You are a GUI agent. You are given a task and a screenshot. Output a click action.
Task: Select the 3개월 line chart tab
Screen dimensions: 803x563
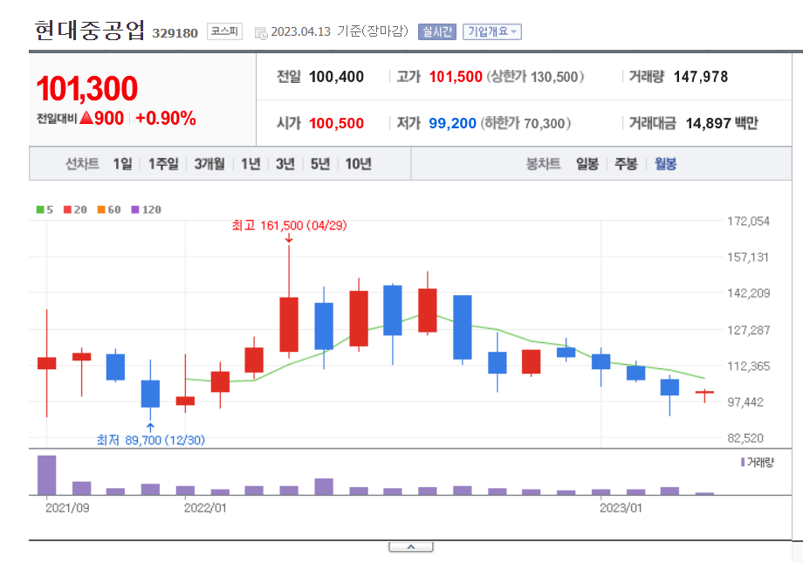point(209,164)
